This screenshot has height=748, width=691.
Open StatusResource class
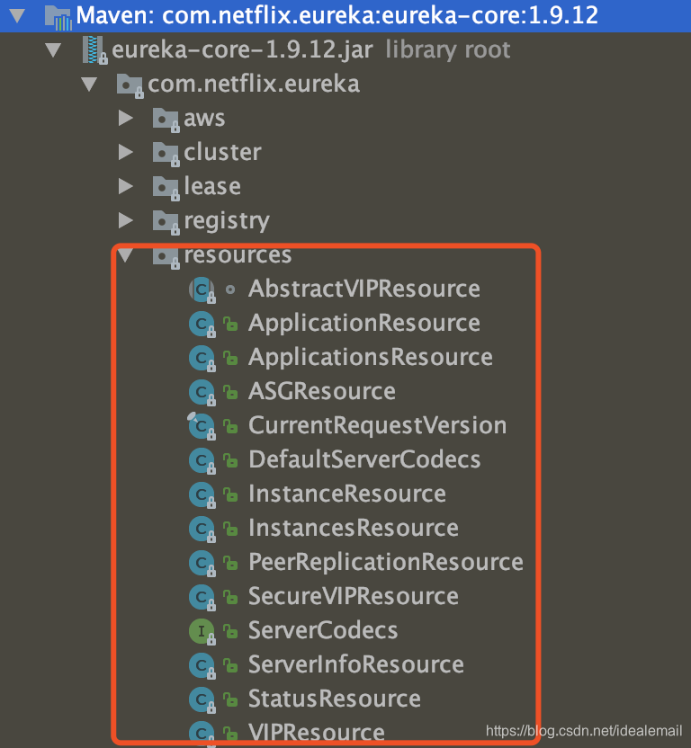[x=335, y=699]
